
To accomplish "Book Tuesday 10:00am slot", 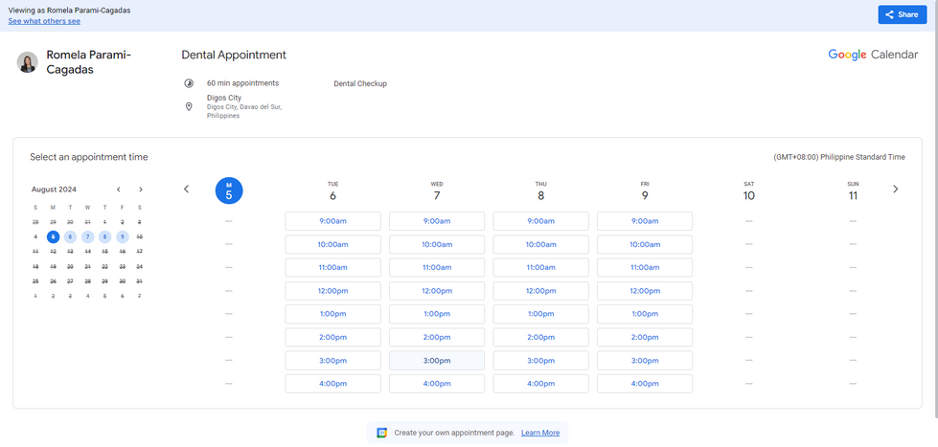I will click(332, 244).
